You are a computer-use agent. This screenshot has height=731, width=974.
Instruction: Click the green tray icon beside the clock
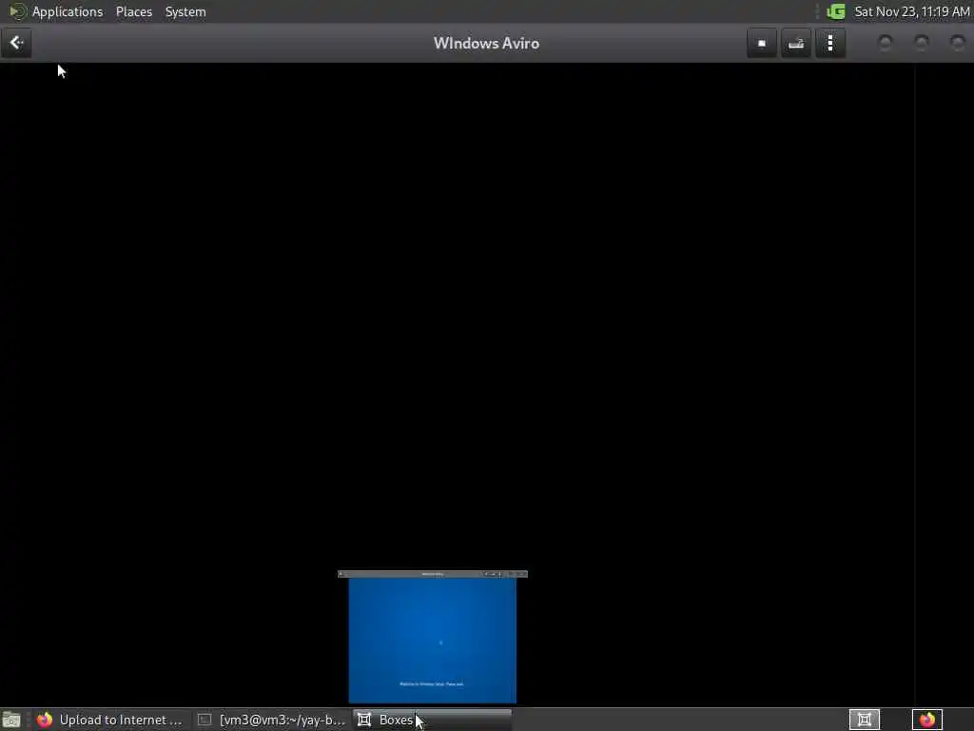point(836,11)
